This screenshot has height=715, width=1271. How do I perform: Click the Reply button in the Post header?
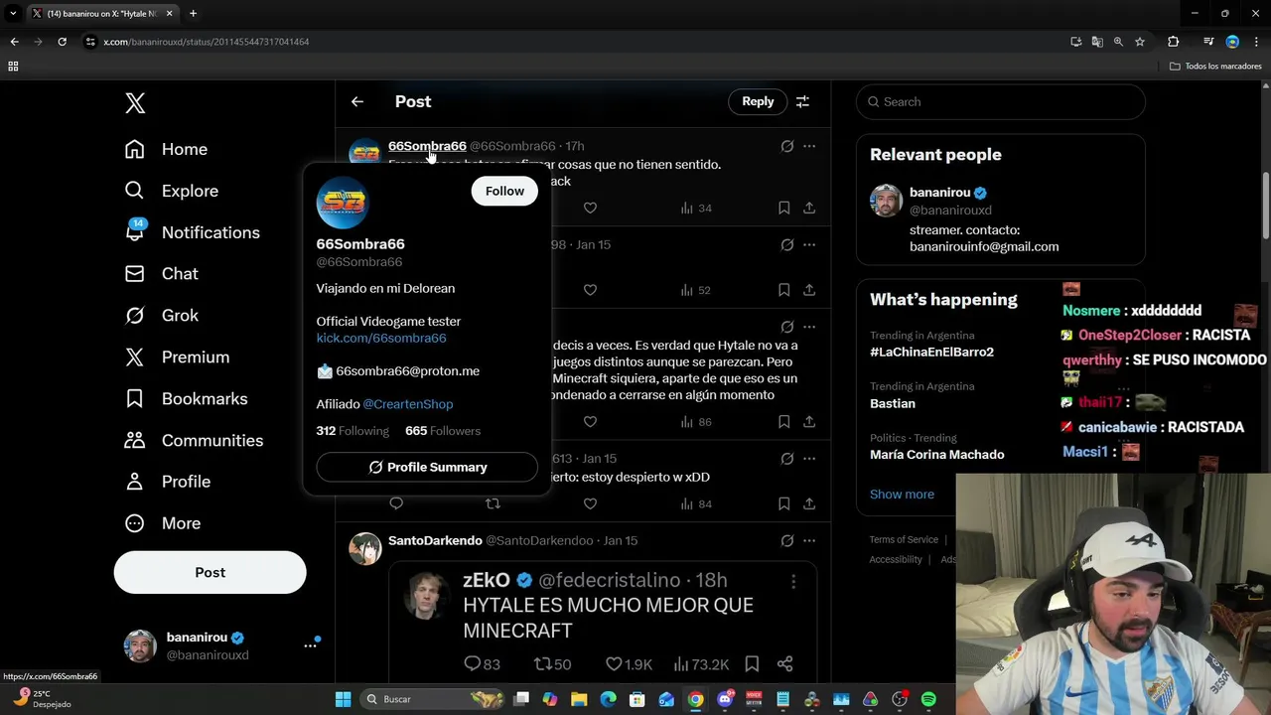(758, 101)
